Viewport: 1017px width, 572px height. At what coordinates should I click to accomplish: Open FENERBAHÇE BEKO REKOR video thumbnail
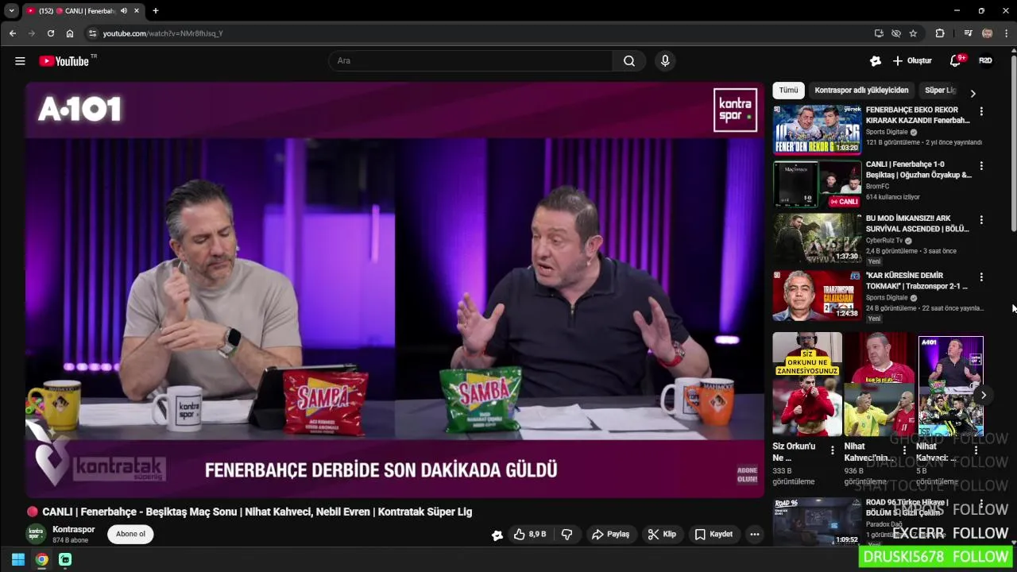pyautogui.click(x=817, y=129)
